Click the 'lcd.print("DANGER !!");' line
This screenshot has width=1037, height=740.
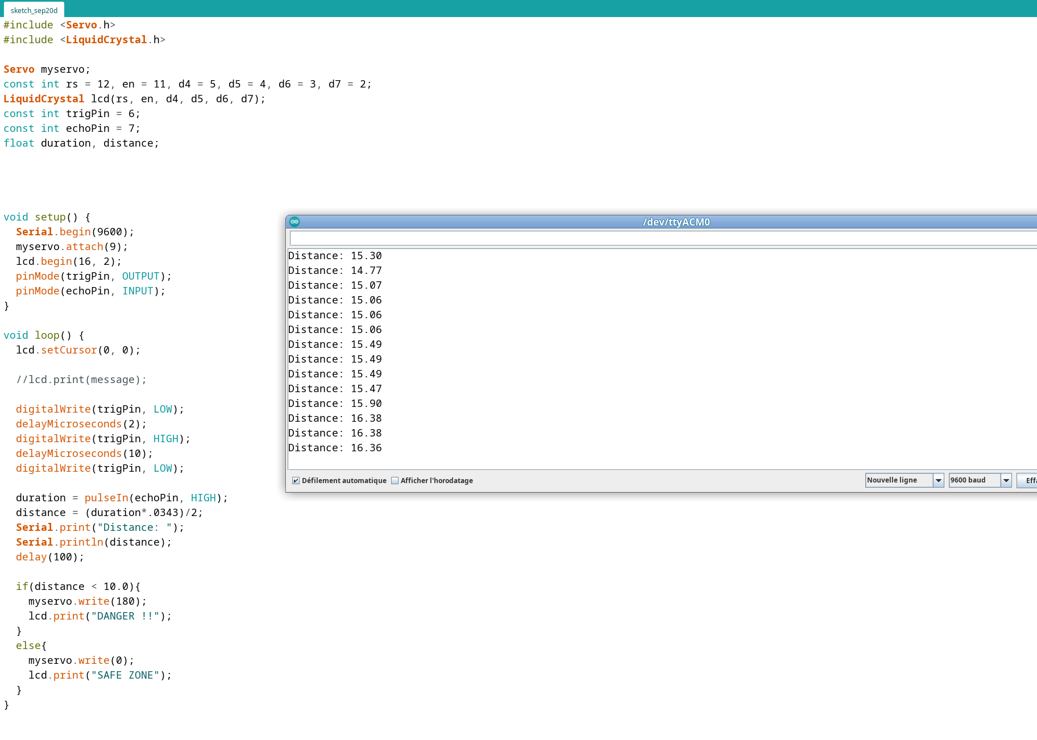coord(100,616)
